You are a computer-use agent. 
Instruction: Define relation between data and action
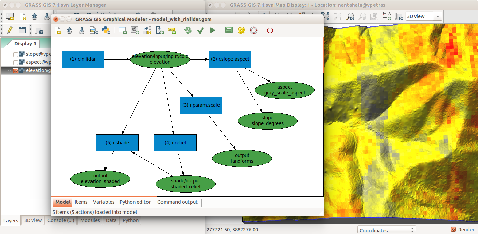(x=147, y=30)
